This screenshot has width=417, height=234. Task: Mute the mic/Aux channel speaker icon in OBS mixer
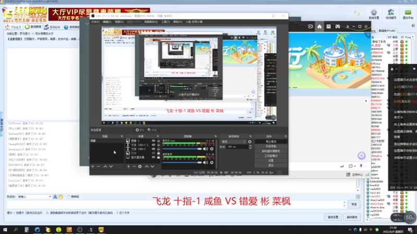(205, 149)
